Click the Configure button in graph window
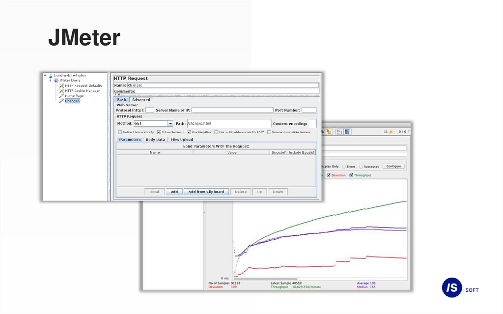503x314 pixels. (x=393, y=166)
